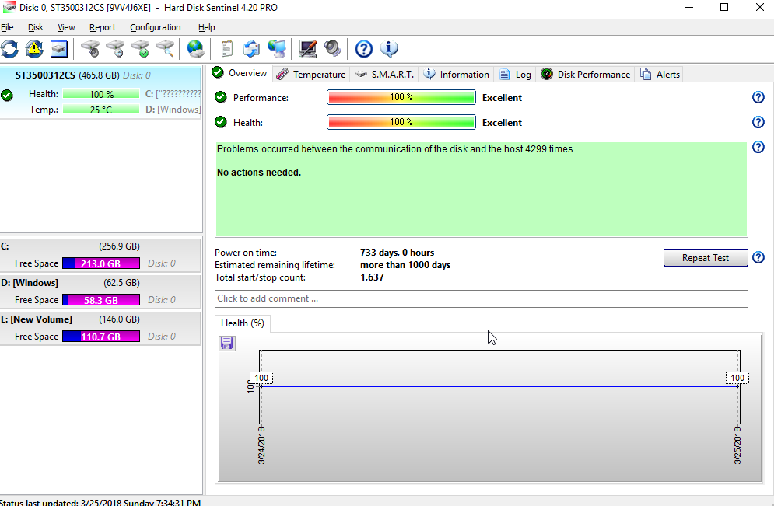Maximize the Hard Disk Sentinel window
Viewport: 774px width, 506px height.
[724, 8]
